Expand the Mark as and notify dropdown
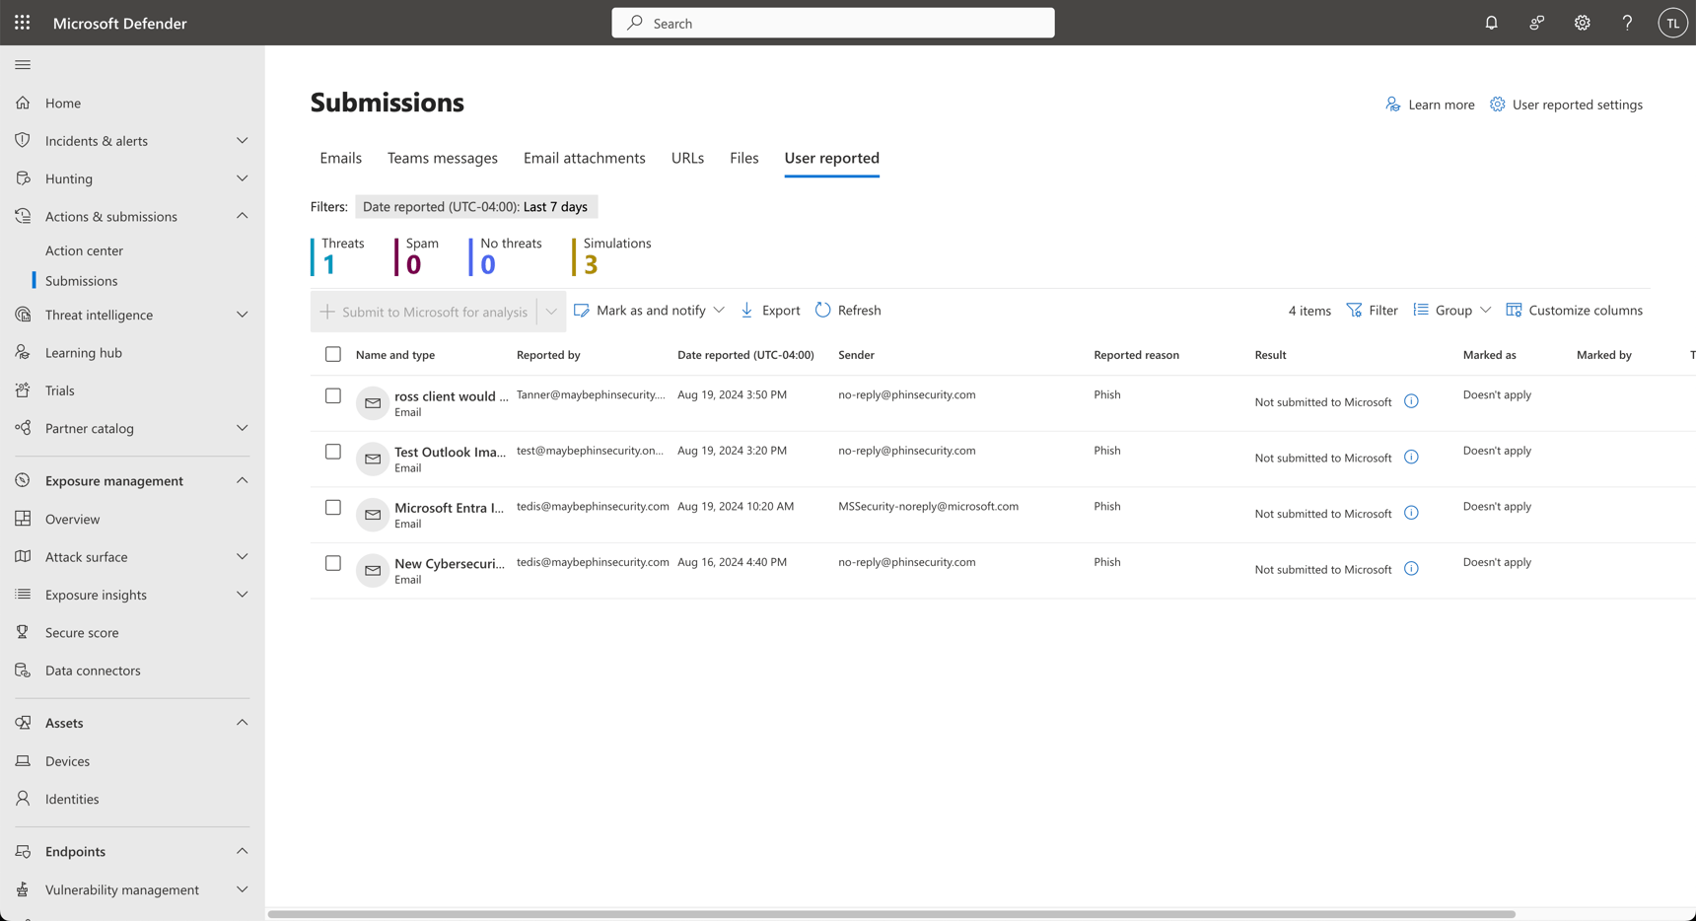The width and height of the screenshot is (1696, 921). point(721,310)
